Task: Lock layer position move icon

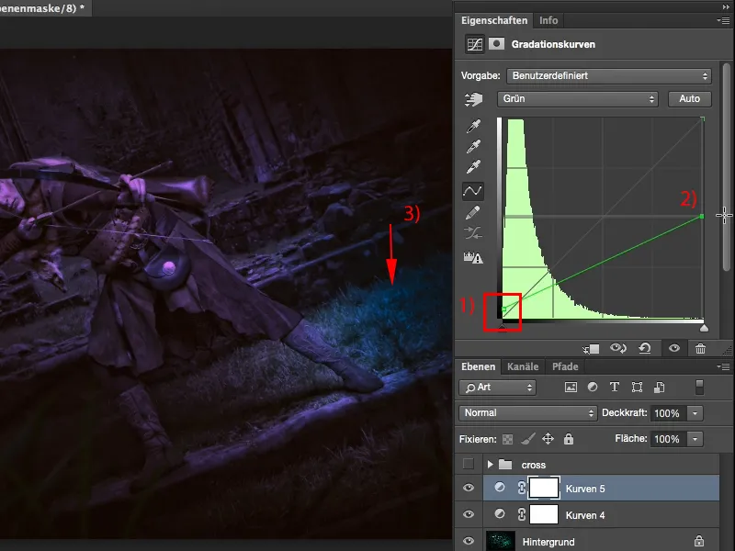Action: (548, 439)
